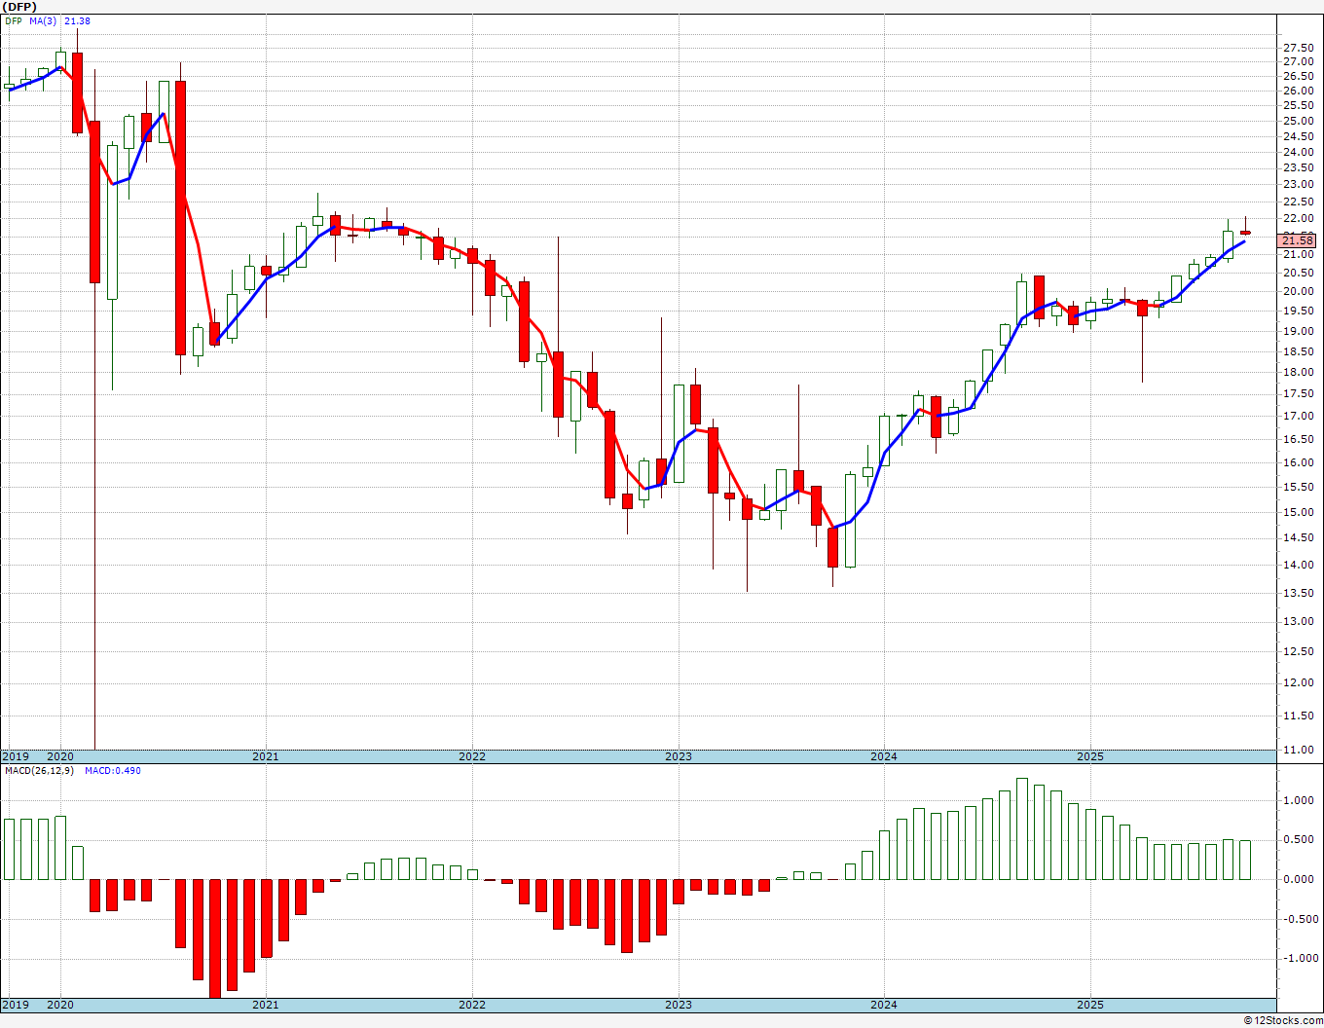This screenshot has width=1324, height=1028.
Task: Select the moving average value 21.38
Action: tap(78, 20)
